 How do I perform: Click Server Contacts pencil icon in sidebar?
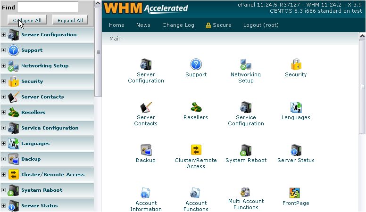point(13,97)
